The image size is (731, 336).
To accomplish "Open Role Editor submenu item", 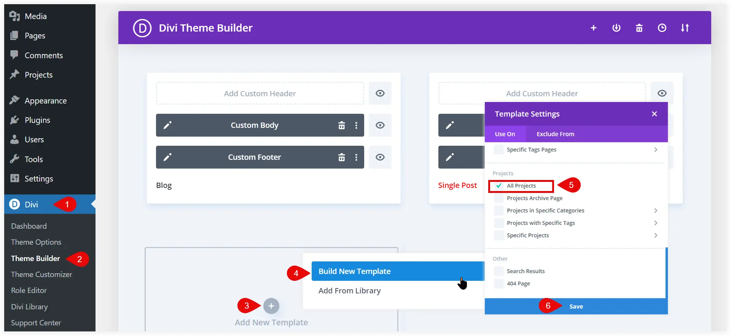I will 29,290.
